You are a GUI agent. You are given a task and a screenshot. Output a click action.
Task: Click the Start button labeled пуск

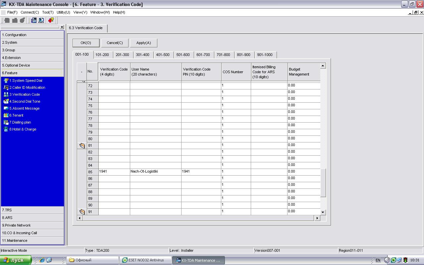(16, 260)
